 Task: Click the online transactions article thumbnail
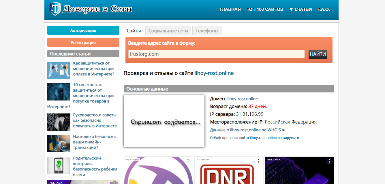[59, 143]
